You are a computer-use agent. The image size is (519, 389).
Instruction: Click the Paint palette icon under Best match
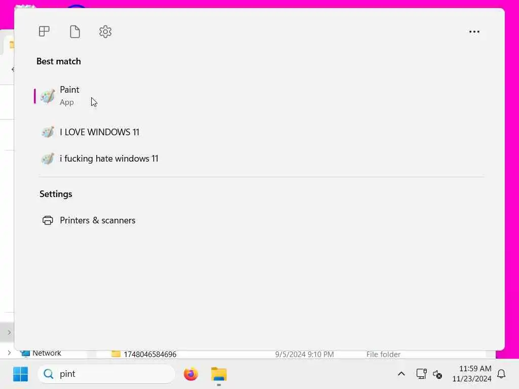click(48, 96)
